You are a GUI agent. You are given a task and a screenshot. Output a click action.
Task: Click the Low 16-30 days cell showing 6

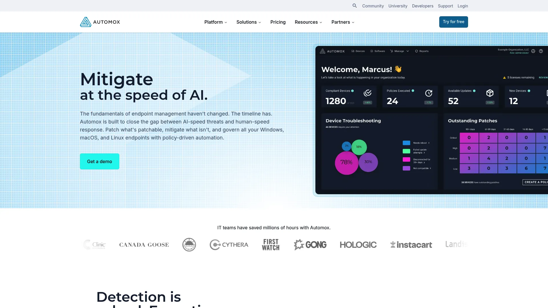click(x=526, y=169)
